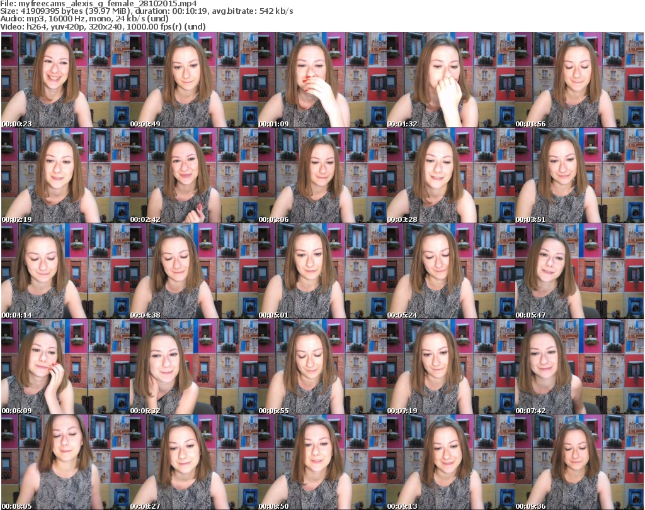Click the 00:09:13 frame thumbnail
The image size is (645, 510).
pyautogui.click(x=450, y=462)
